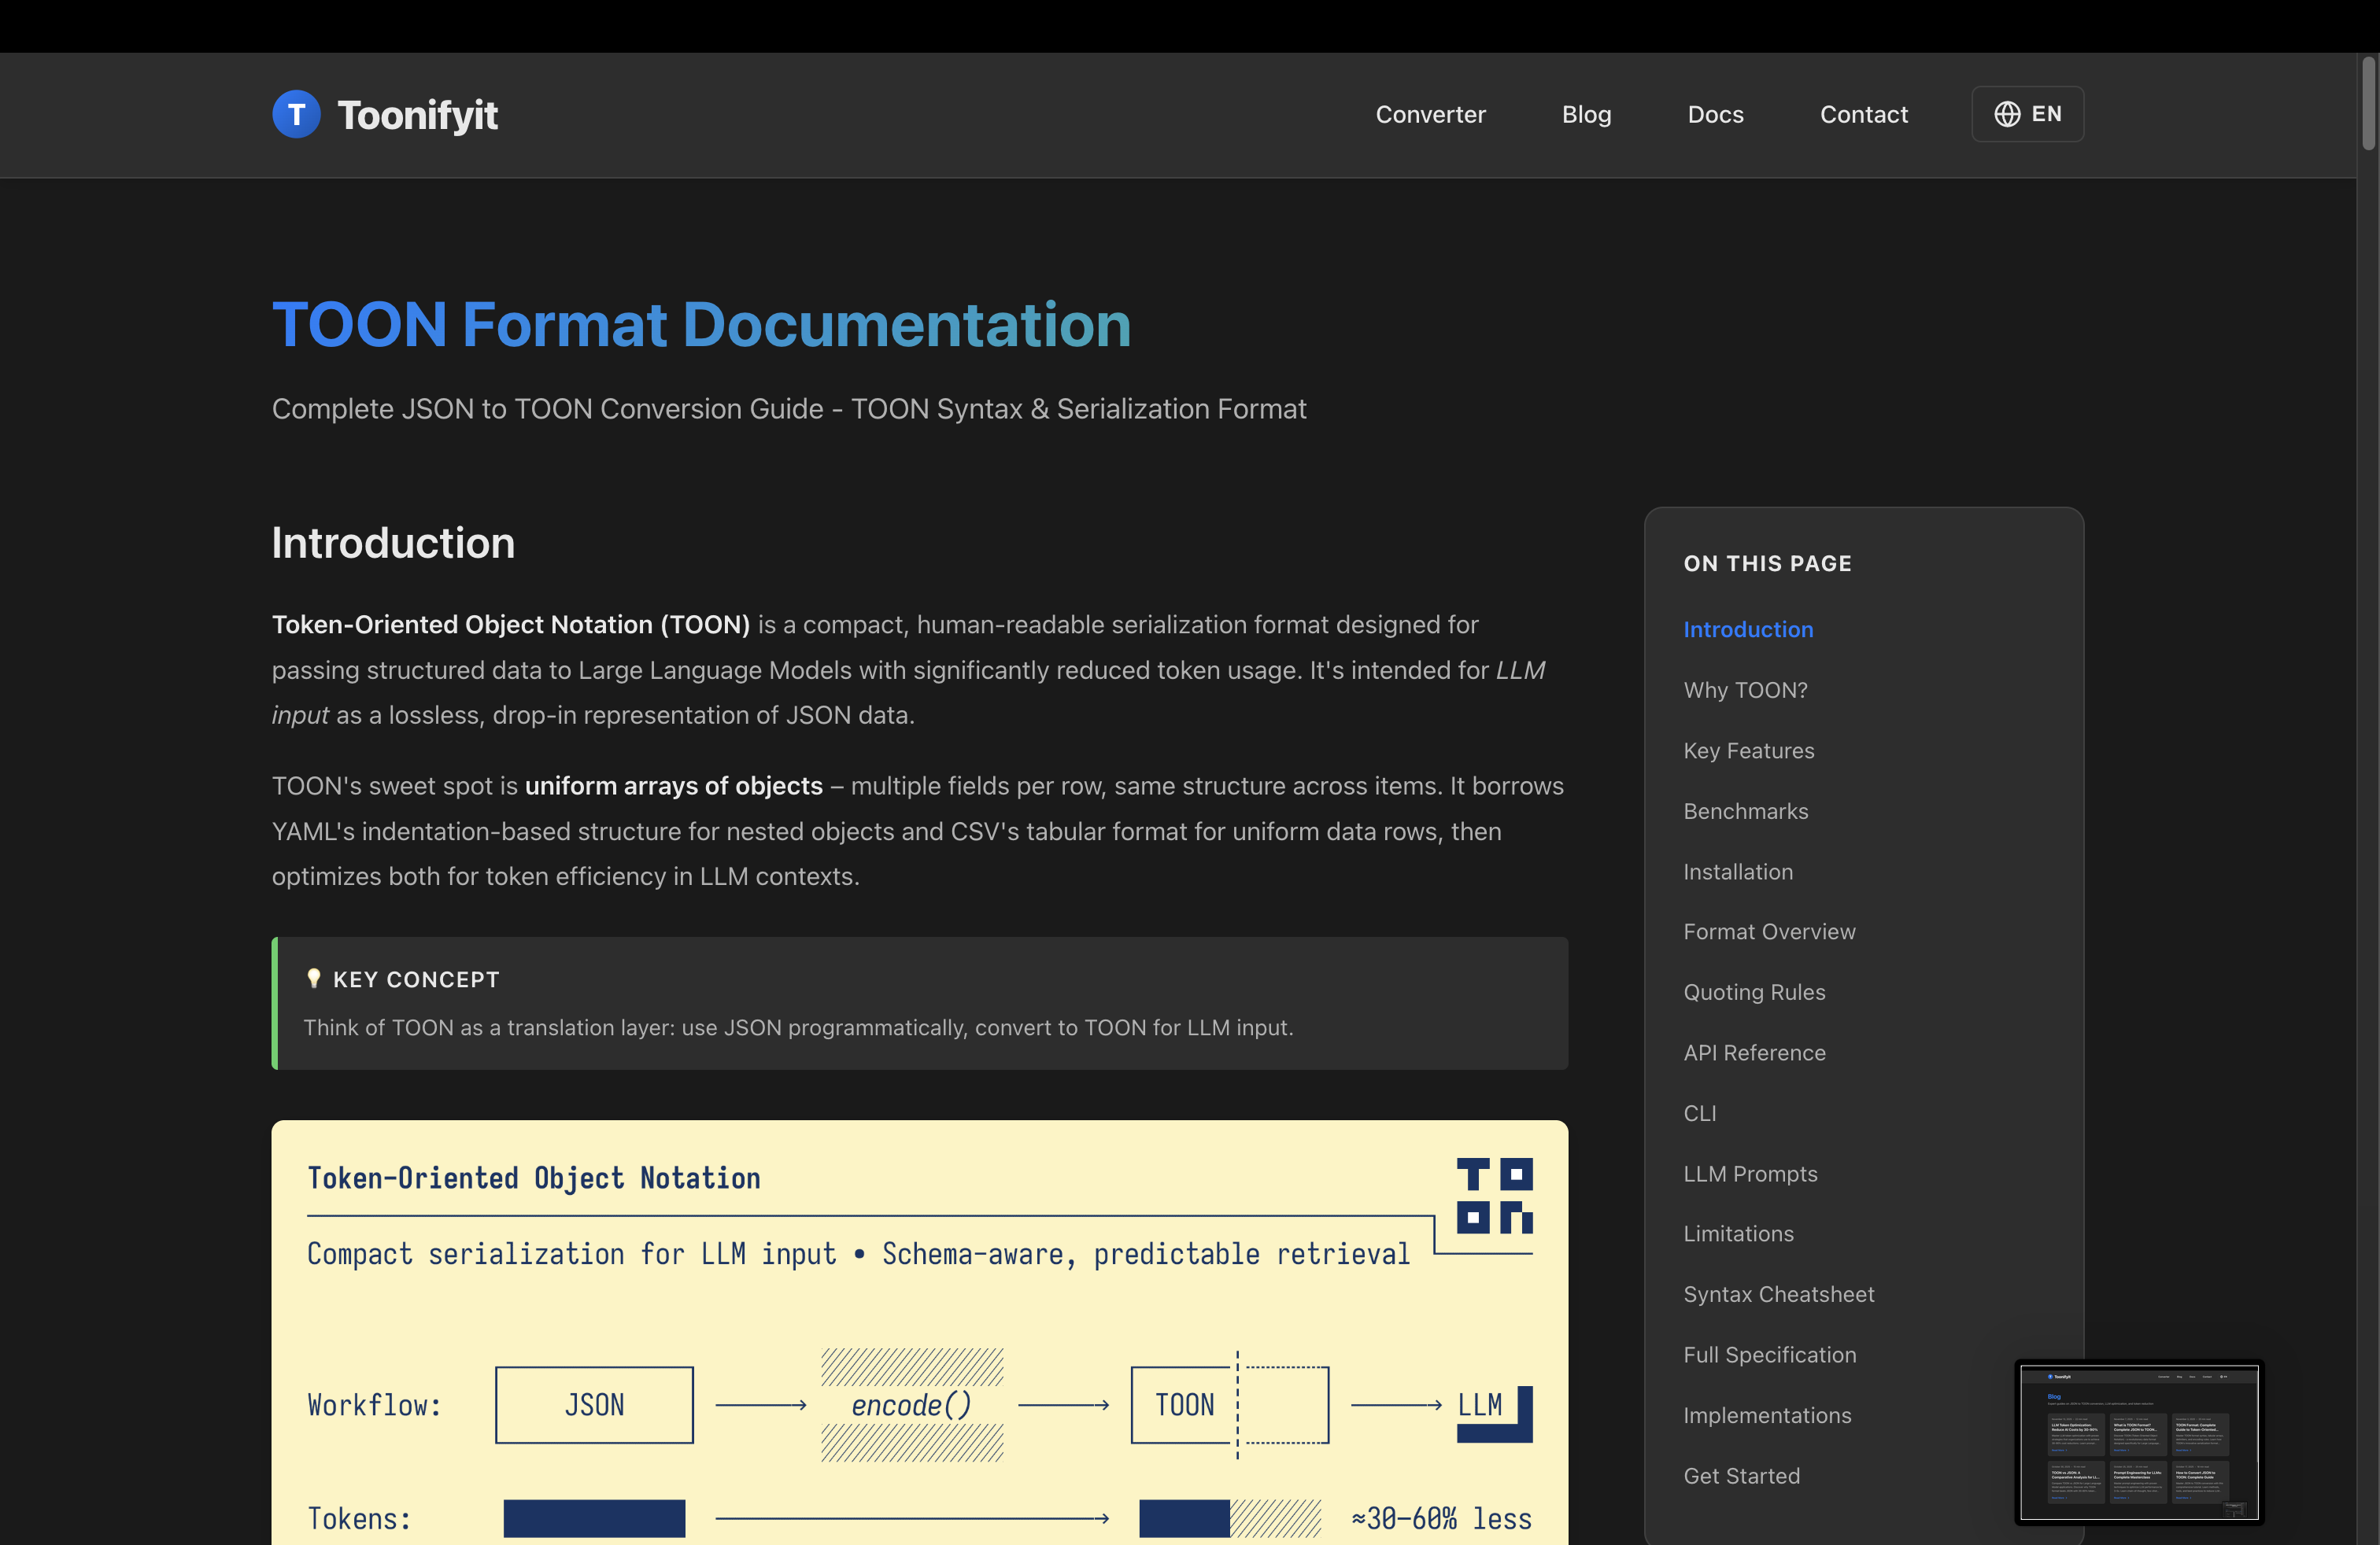The width and height of the screenshot is (2380, 1545).
Task: Click the lightbulb icon in Key Concept box
Action: 314,979
